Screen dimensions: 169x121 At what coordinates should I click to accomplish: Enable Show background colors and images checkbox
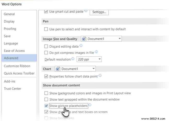(46, 93)
